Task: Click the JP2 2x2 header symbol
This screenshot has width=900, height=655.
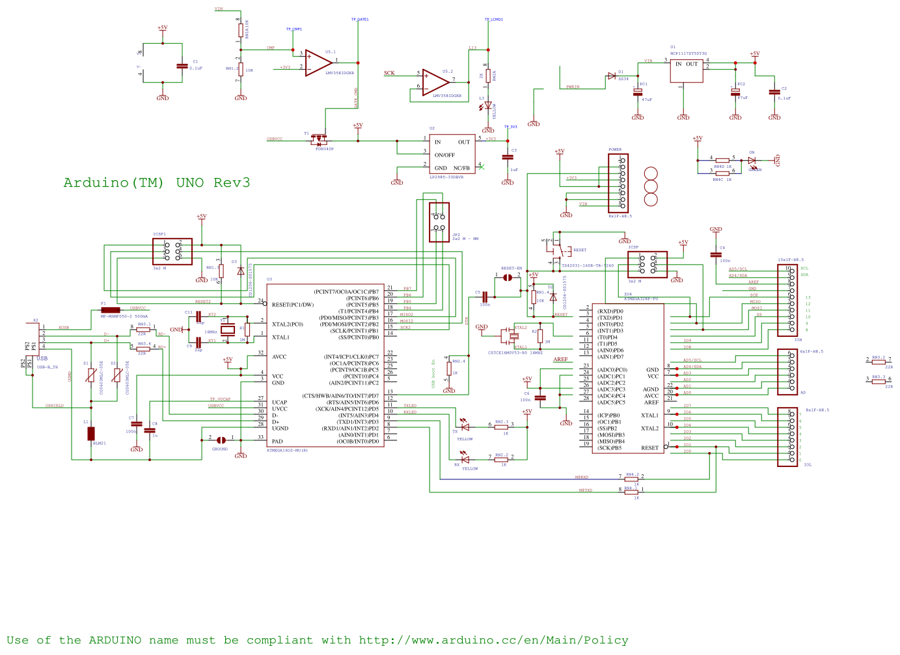Action: (x=439, y=222)
